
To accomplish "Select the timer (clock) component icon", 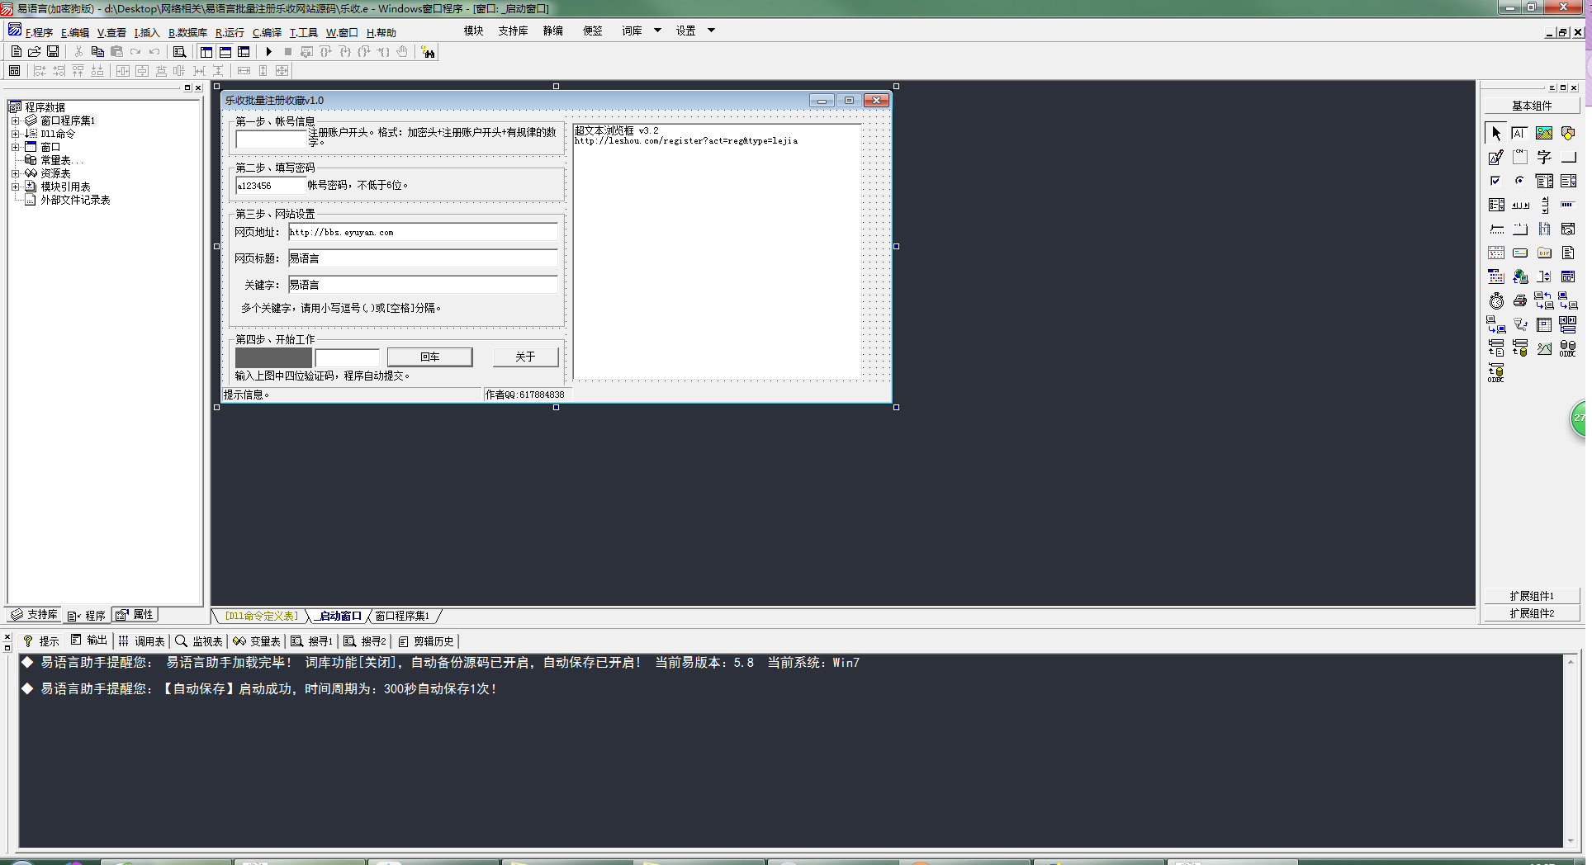I will tap(1495, 301).
